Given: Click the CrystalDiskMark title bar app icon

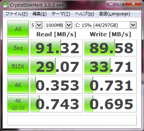Looking at the screenshot, I should click(x=6, y=5).
